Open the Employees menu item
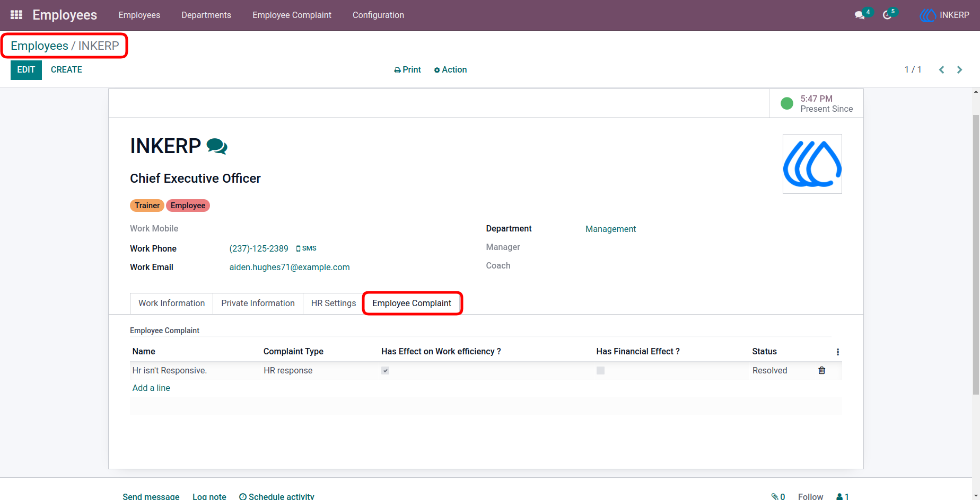Screen dimensions: 980x500 click(x=139, y=15)
